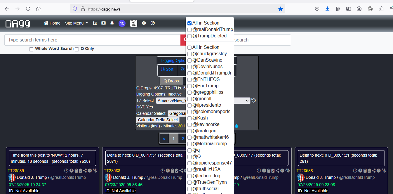Click the outlined clock icon on post TT28586
The height and width of the screenshot is (194, 393).
pyautogui.click(x=355, y=171)
